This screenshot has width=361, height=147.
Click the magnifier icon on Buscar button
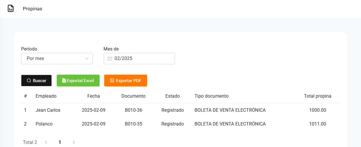(29, 81)
